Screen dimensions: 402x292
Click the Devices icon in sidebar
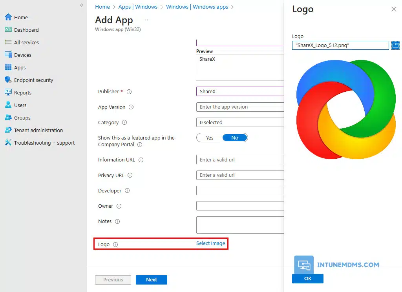[x=8, y=55]
